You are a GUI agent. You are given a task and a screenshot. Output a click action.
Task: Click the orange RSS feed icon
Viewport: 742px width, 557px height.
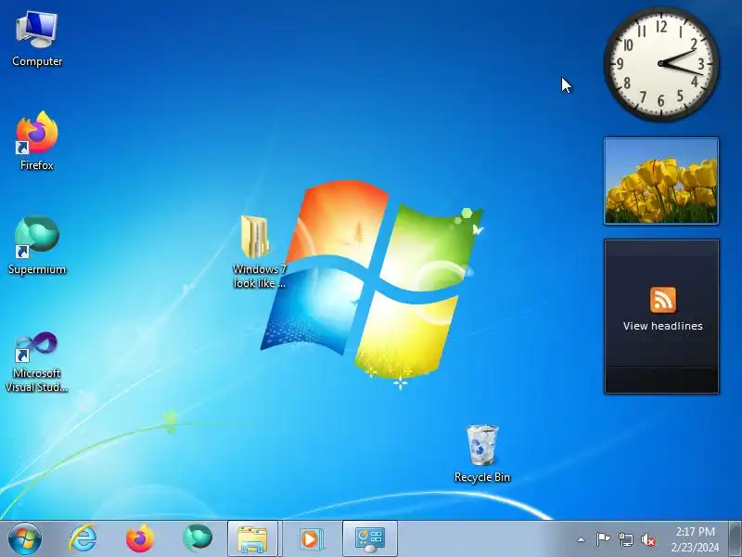(663, 300)
